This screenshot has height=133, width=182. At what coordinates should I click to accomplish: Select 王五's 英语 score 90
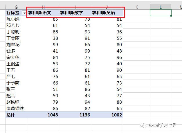pyautogui.click(x=107, y=70)
